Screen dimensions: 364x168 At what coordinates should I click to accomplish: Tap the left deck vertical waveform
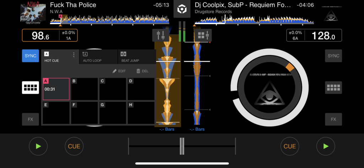168,81
